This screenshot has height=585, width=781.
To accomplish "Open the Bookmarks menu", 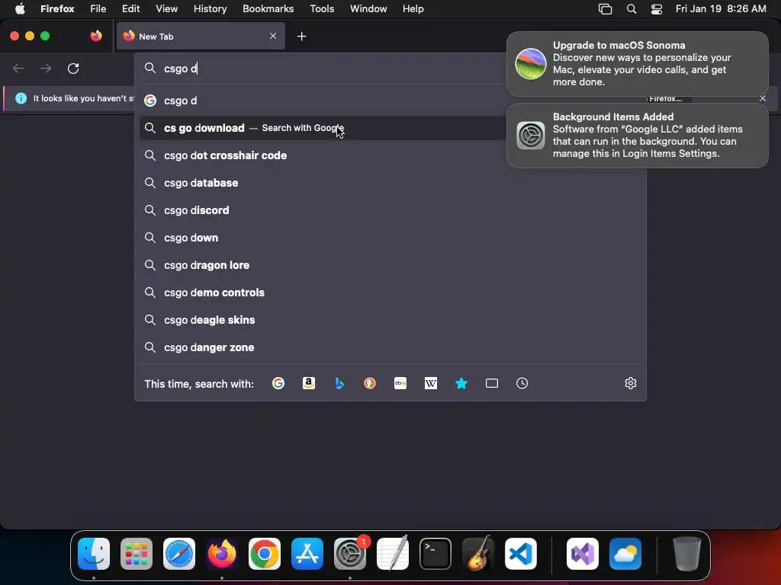I will point(268,8).
